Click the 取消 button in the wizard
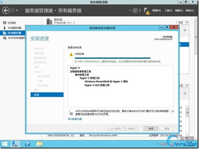The image size is (199, 149). 167,129
